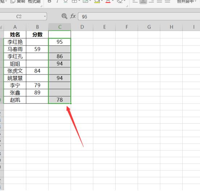Click the cell containing 86 in column C
Viewport: 200px width, 191px height.
pyautogui.click(x=60, y=56)
